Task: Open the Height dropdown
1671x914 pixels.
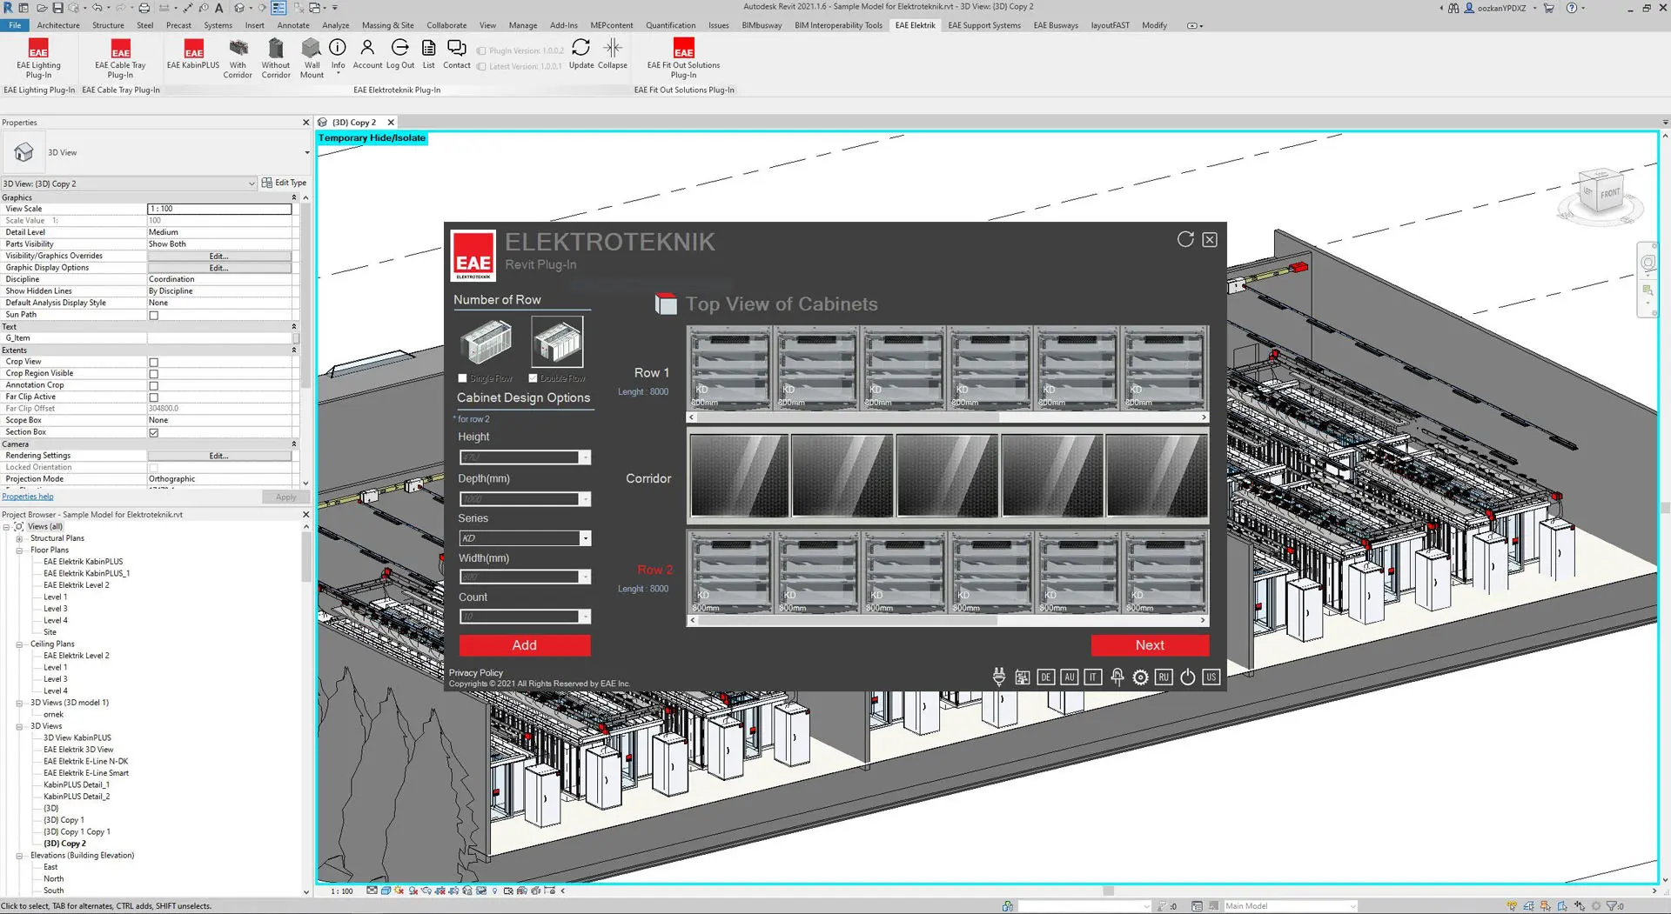Action: pyautogui.click(x=585, y=457)
